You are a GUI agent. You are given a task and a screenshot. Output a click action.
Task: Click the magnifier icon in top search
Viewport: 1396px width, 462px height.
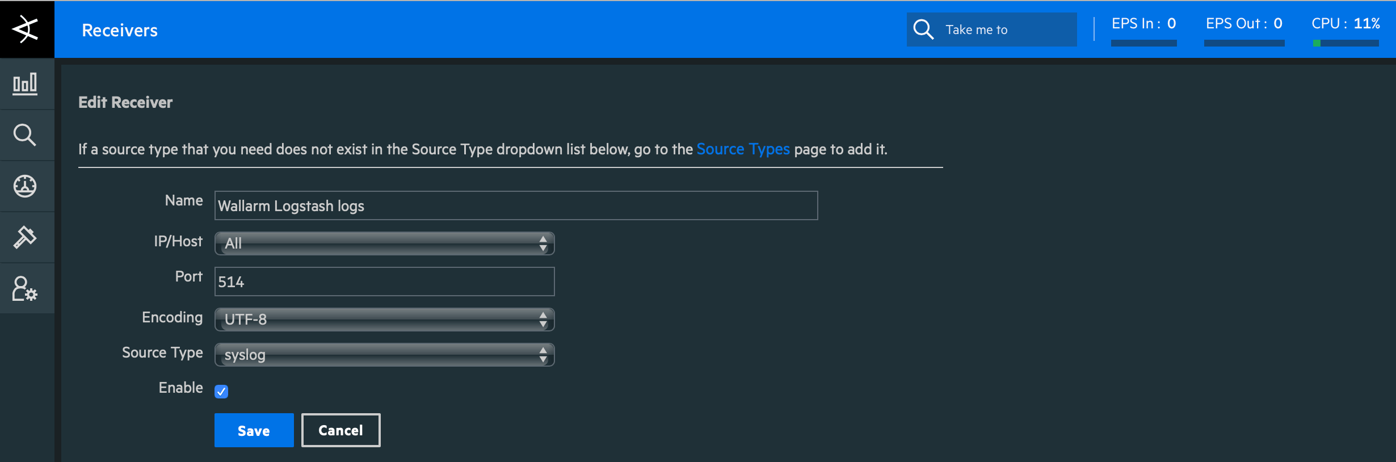pos(923,30)
